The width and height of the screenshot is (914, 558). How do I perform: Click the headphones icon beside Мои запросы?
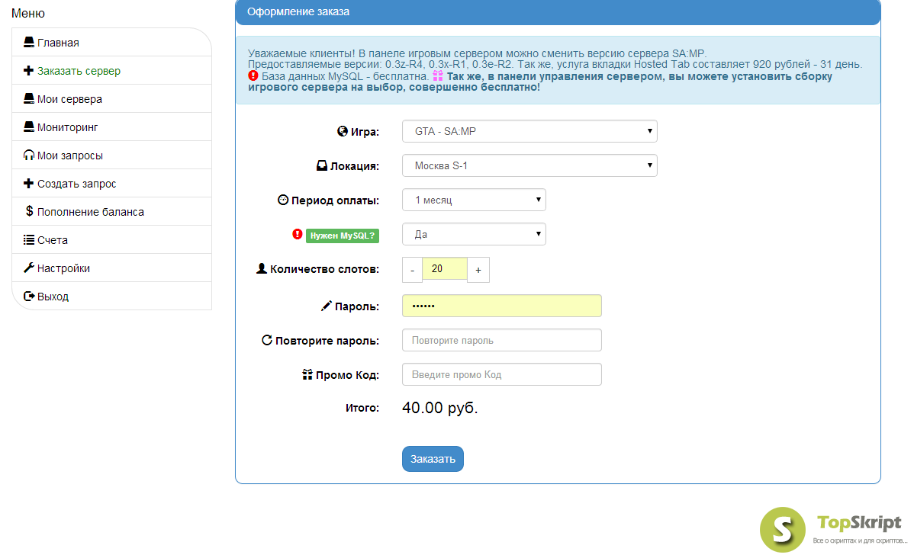(28, 155)
